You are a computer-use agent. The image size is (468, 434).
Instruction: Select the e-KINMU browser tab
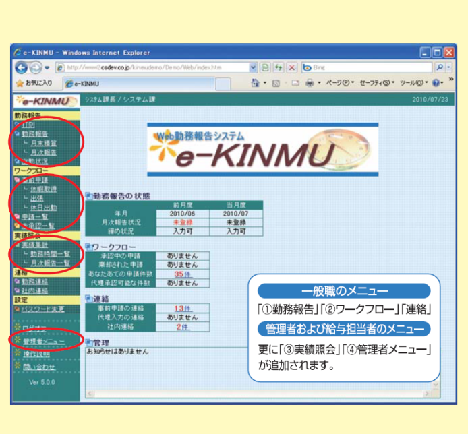139,84
